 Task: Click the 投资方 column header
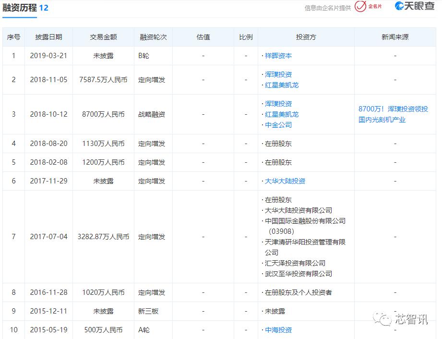pos(306,37)
